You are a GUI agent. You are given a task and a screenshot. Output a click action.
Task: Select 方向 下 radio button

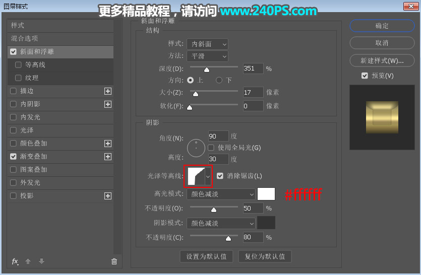[219, 80]
